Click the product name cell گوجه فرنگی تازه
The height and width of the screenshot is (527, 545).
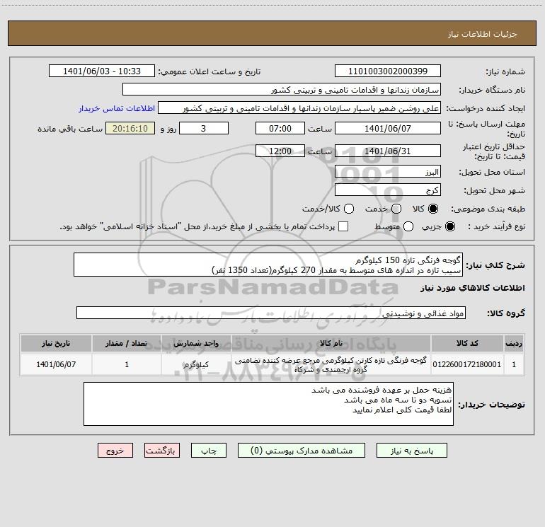[331, 364]
